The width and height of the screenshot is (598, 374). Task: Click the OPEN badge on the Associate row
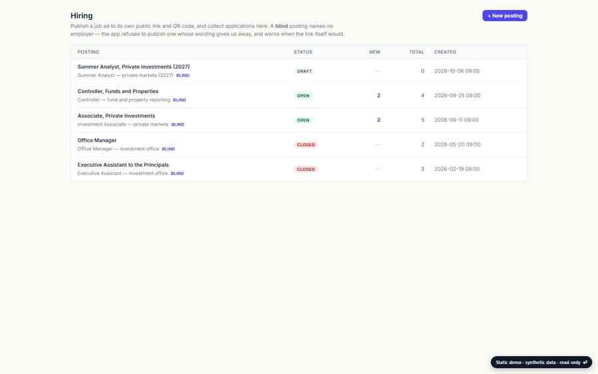(x=303, y=120)
